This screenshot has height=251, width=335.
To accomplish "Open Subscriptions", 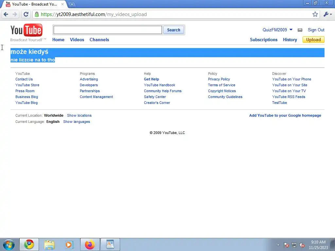I will pos(264,40).
